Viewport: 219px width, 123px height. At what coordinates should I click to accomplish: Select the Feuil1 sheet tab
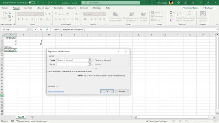coord(21,117)
